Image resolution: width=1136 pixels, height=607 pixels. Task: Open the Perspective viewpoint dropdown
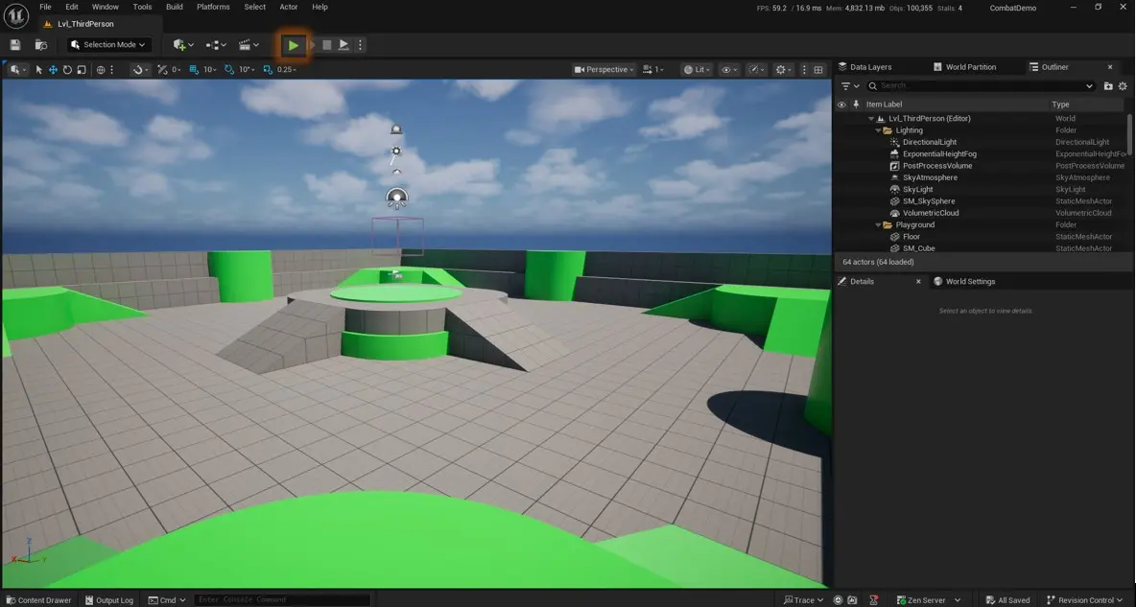click(x=604, y=69)
